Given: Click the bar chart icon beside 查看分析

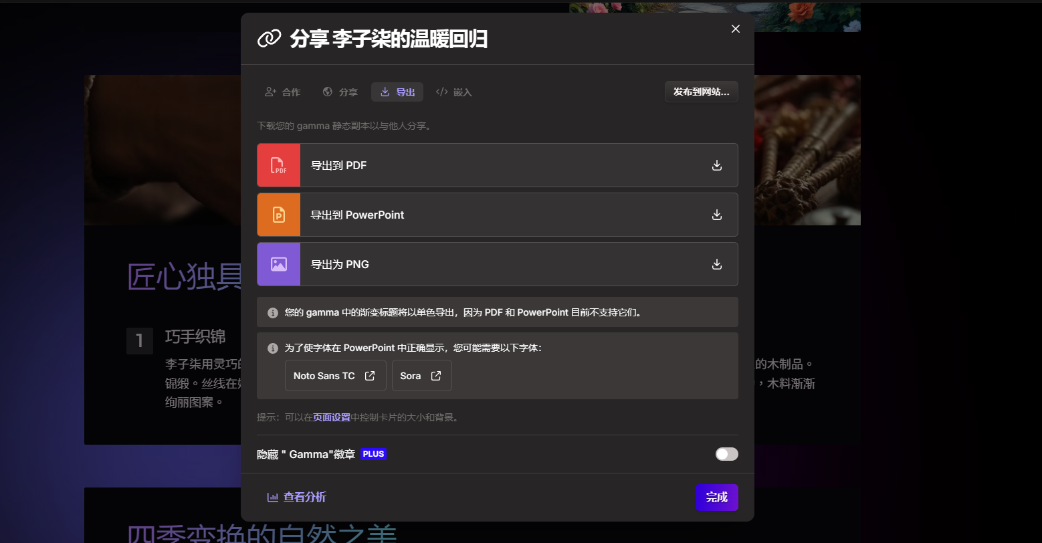Looking at the screenshot, I should (273, 497).
